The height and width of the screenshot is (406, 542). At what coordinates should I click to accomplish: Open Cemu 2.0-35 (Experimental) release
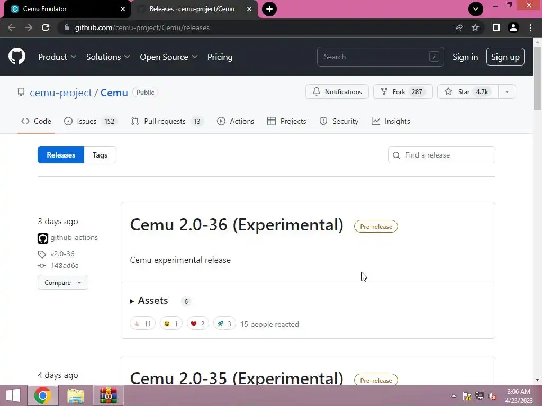click(x=237, y=379)
